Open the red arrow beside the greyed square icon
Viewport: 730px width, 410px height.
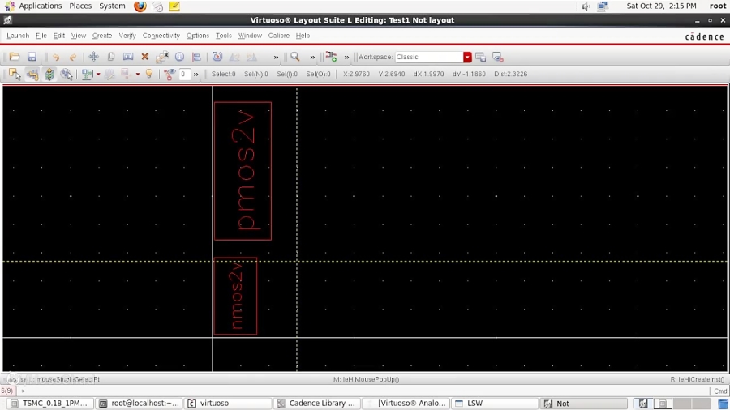(138, 75)
